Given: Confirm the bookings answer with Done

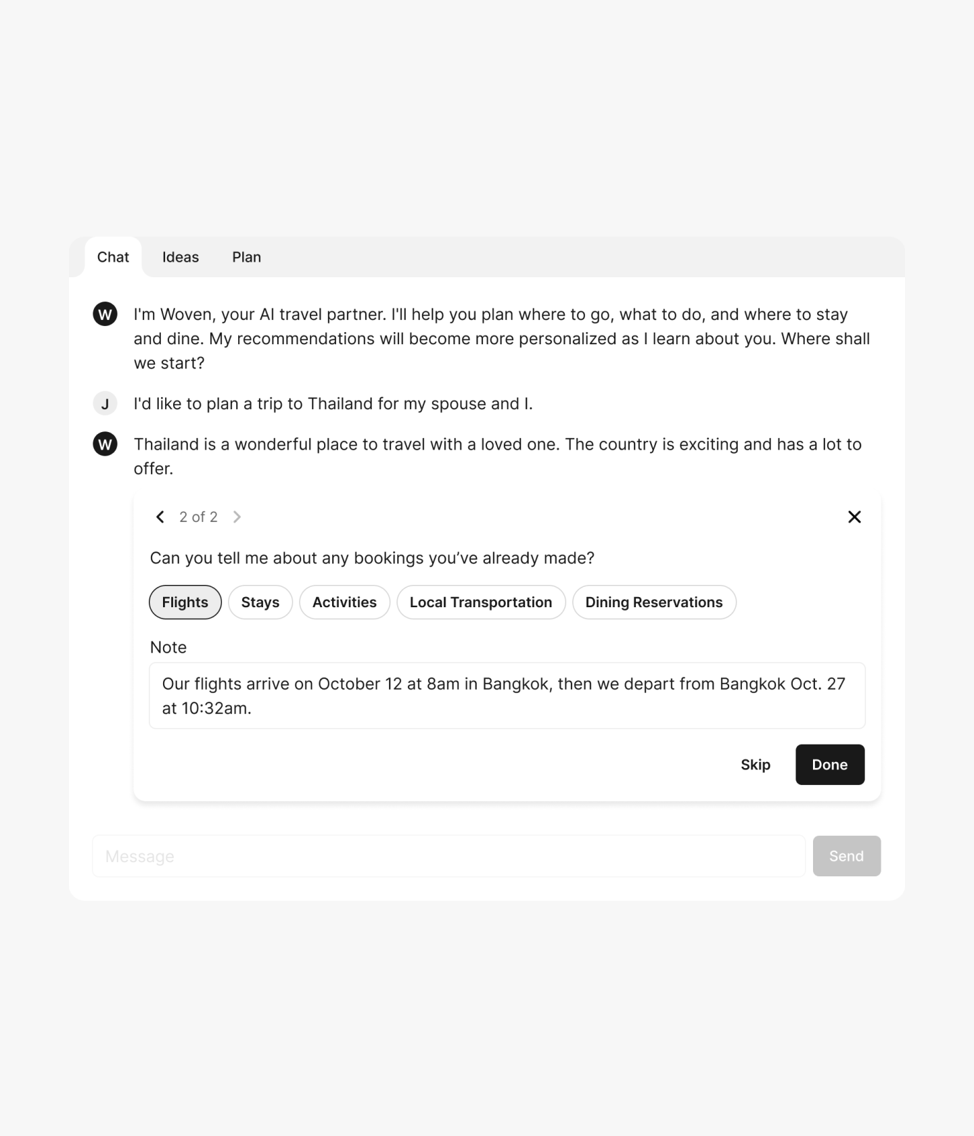Looking at the screenshot, I should [x=830, y=765].
